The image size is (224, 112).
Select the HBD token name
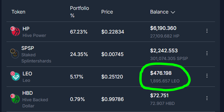tap(28, 93)
